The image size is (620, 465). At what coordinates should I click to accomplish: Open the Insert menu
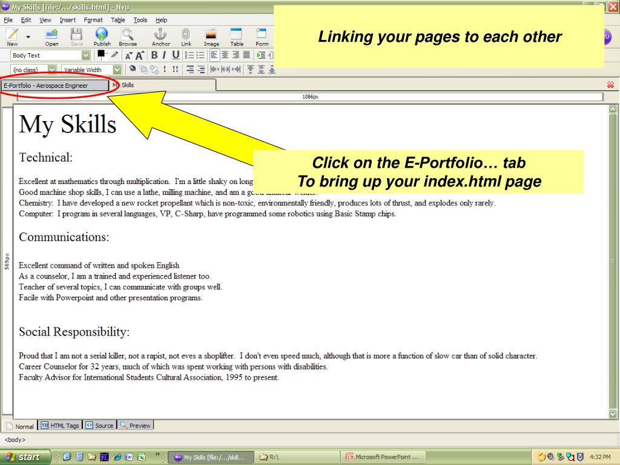point(68,20)
